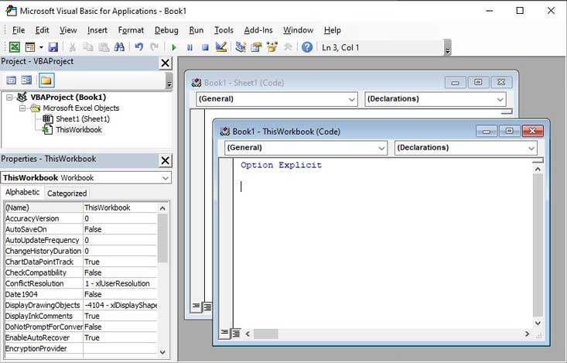
Task: Click the Break pause icon
Action: coord(190,47)
